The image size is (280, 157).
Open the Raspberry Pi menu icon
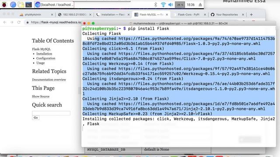[4, 5]
